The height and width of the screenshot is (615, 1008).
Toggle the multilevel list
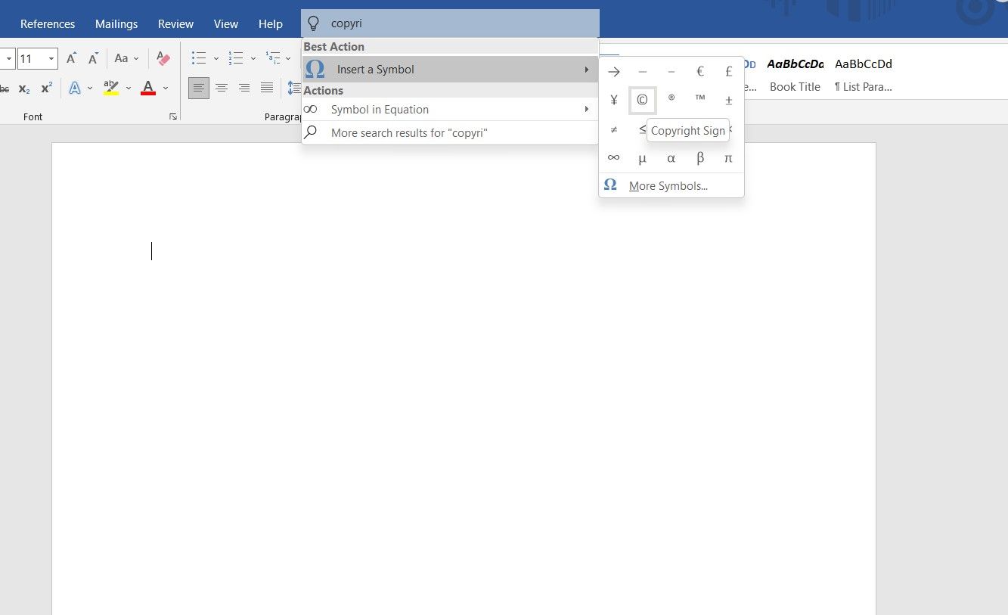tap(273, 58)
